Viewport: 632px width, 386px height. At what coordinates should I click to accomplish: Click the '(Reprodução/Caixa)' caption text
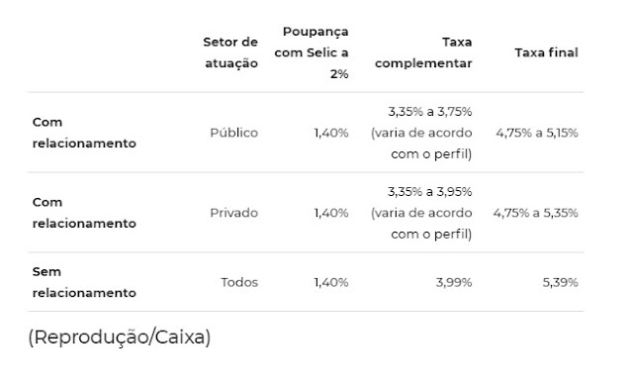[x=120, y=338]
